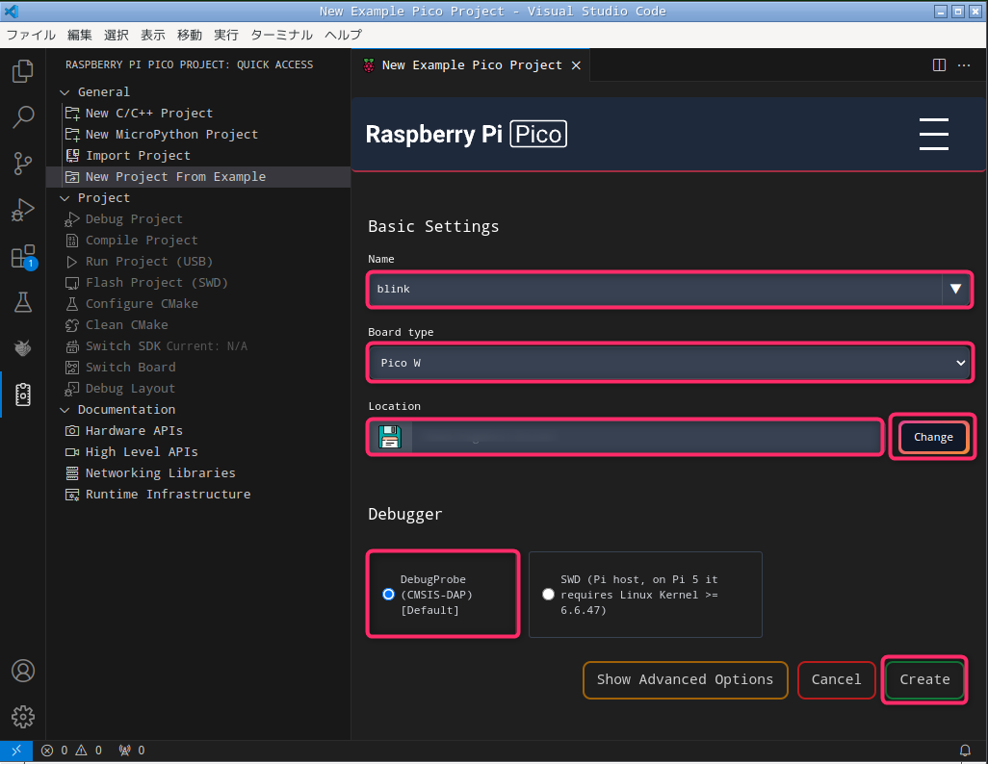
Task: Collapse the Documentation section
Action: pyautogui.click(x=65, y=410)
